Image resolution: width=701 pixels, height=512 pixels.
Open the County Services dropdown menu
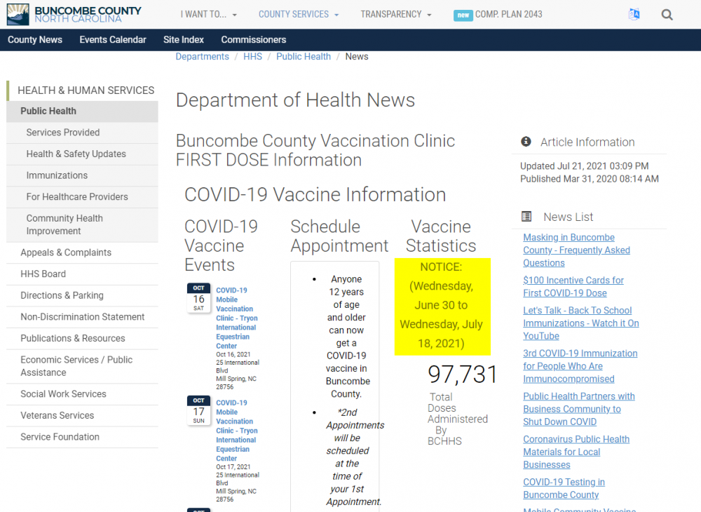tap(298, 14)
